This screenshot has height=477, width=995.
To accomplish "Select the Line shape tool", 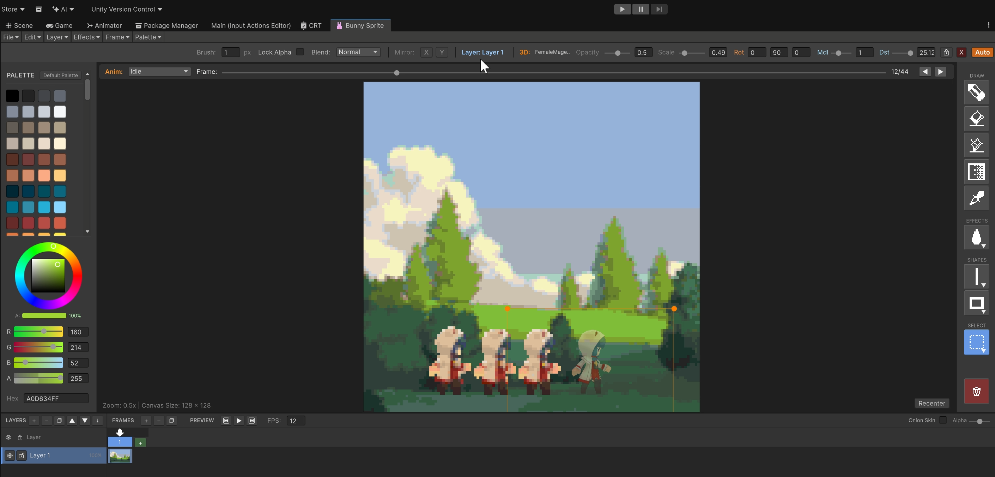I will tap(976, 276).
